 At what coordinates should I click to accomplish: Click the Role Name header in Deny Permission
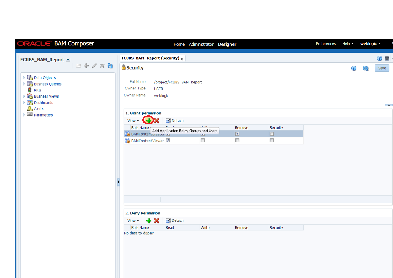(140, 228)
